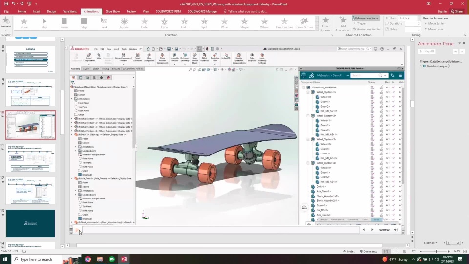
Task: Click the Tell me what you want to do box
Action: click(245, 11)
